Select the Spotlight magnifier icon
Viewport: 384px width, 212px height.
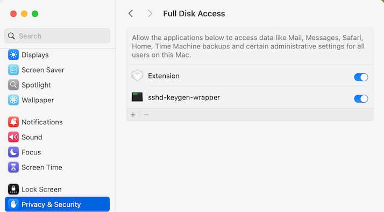[x=13, y=85]
